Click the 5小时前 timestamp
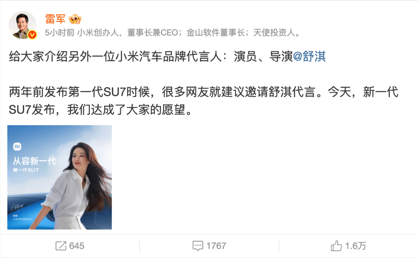418x258 pixels. click(x=59, y=33)
